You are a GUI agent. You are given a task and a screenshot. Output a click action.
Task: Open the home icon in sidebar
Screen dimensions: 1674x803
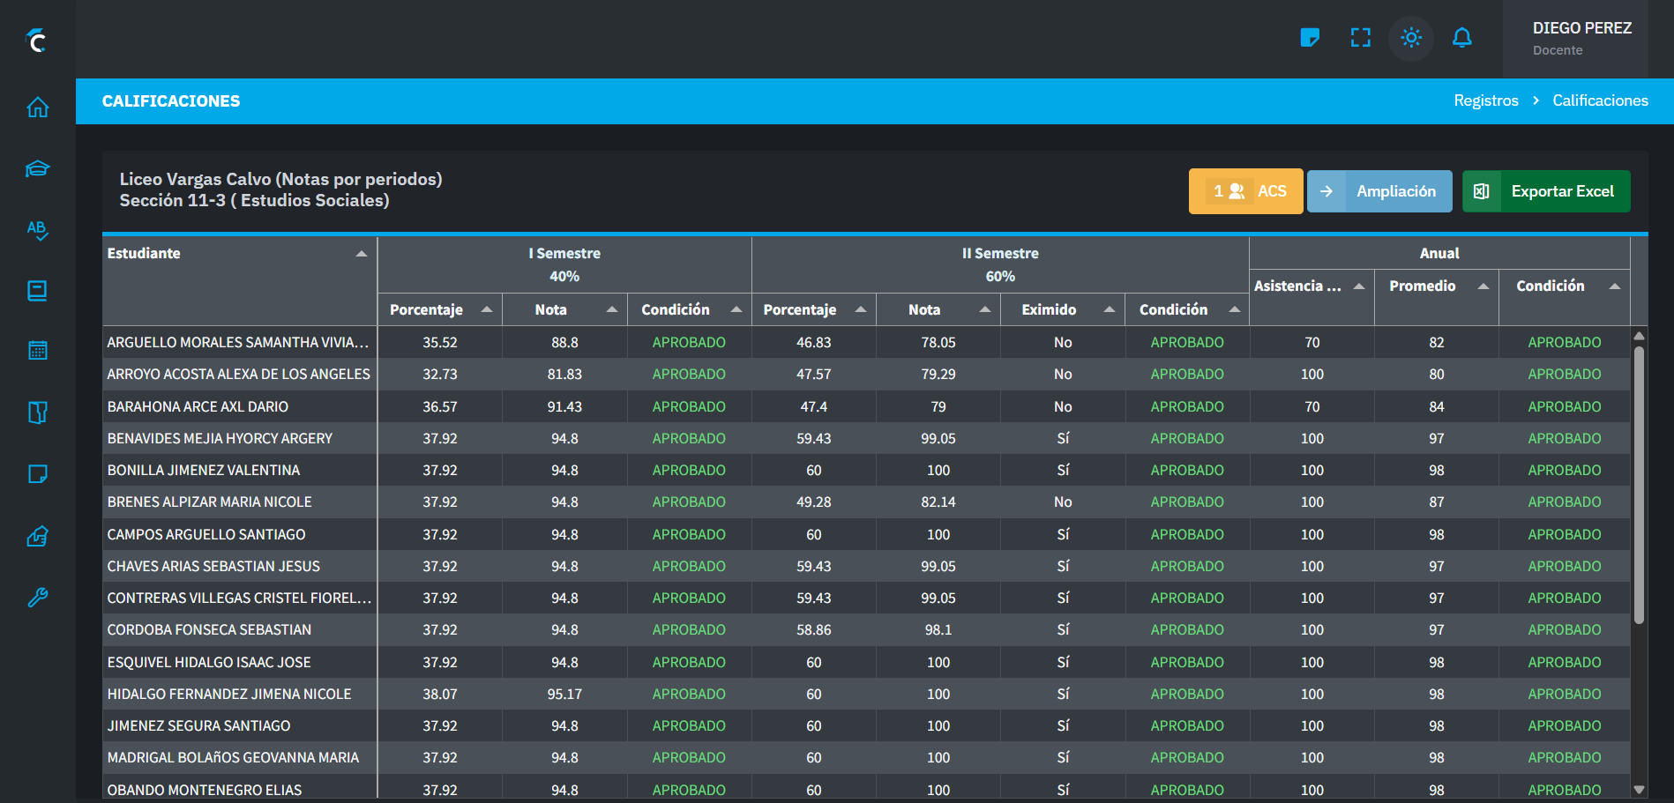[37, 108]
